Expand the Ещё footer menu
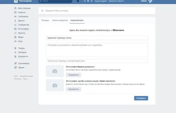Screen dimensions: 176x113 (26, 79)
